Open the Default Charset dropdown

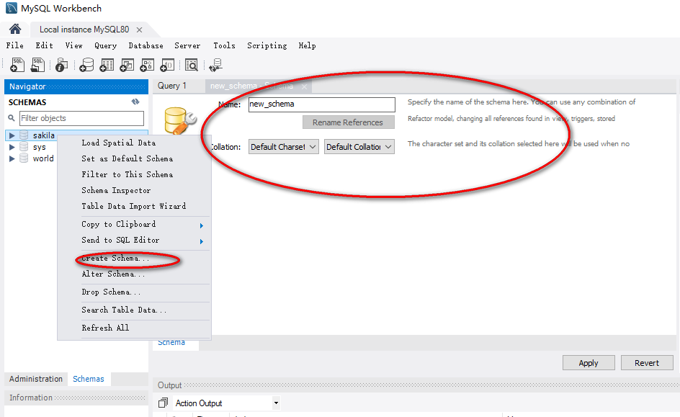pyautogui.click(x=283, y=146)
